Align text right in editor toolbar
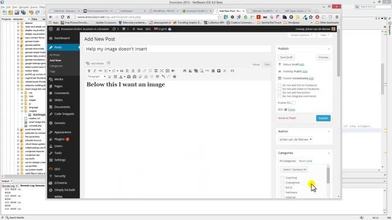This screenshot has height=220, width=392. coord(139,71)
